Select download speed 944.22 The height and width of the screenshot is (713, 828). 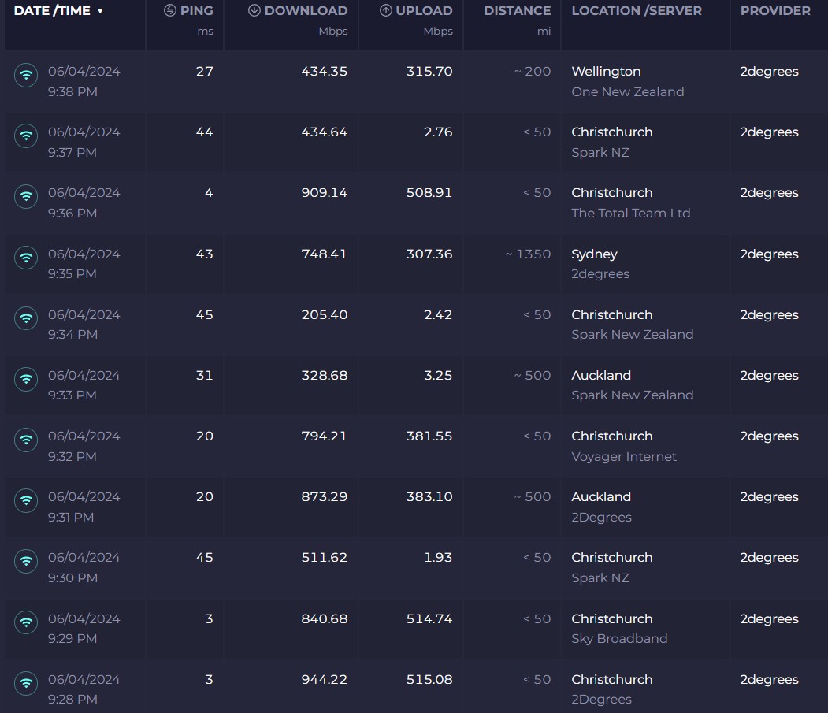click(325, 680)
